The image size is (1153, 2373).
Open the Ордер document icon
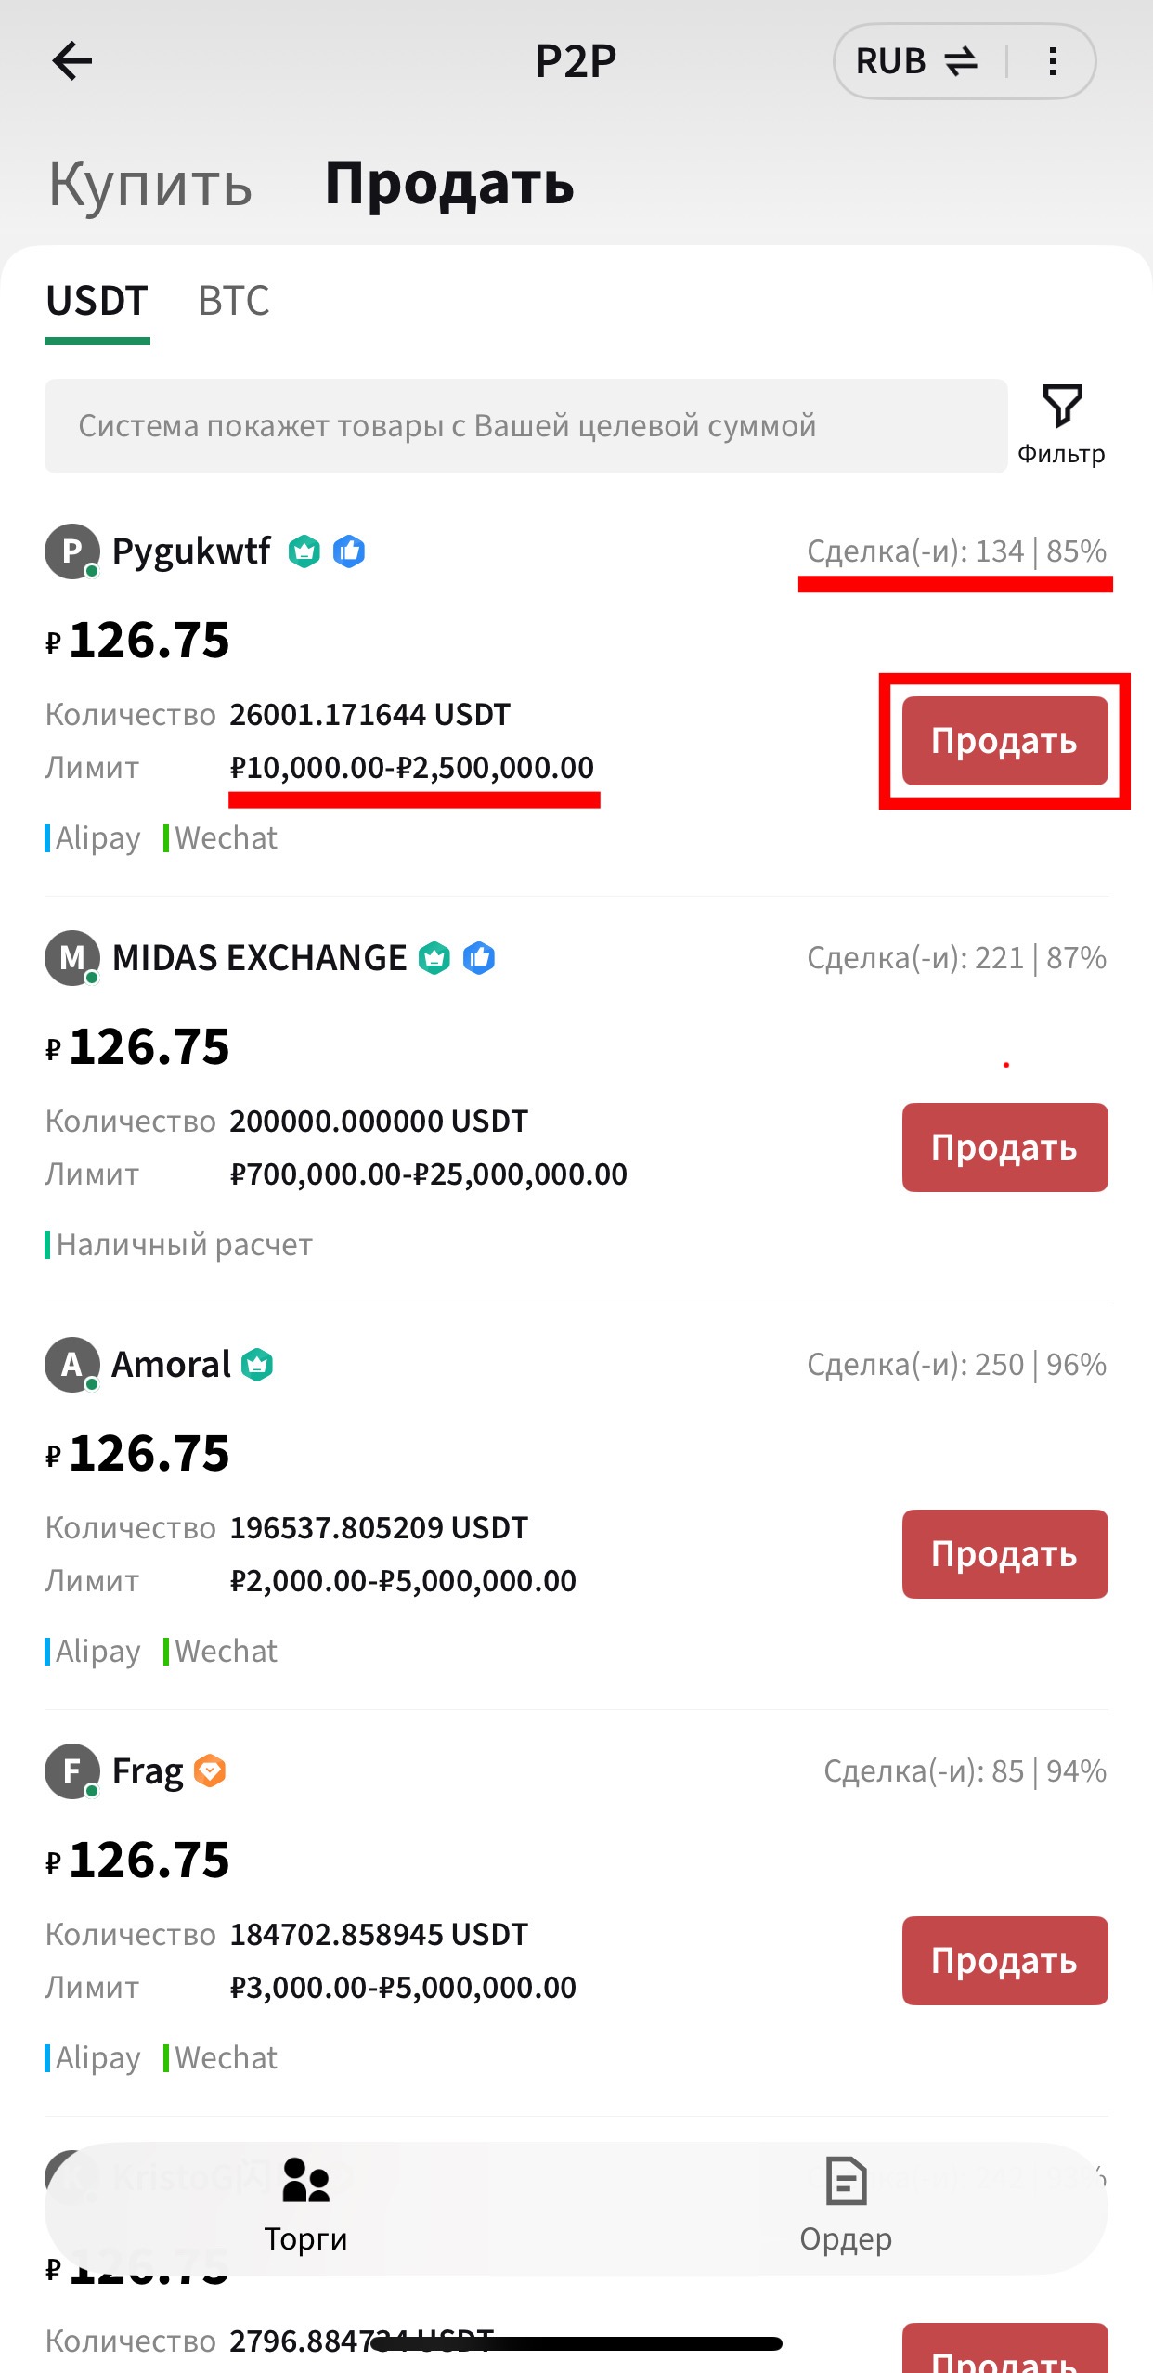coord(846,2180)
